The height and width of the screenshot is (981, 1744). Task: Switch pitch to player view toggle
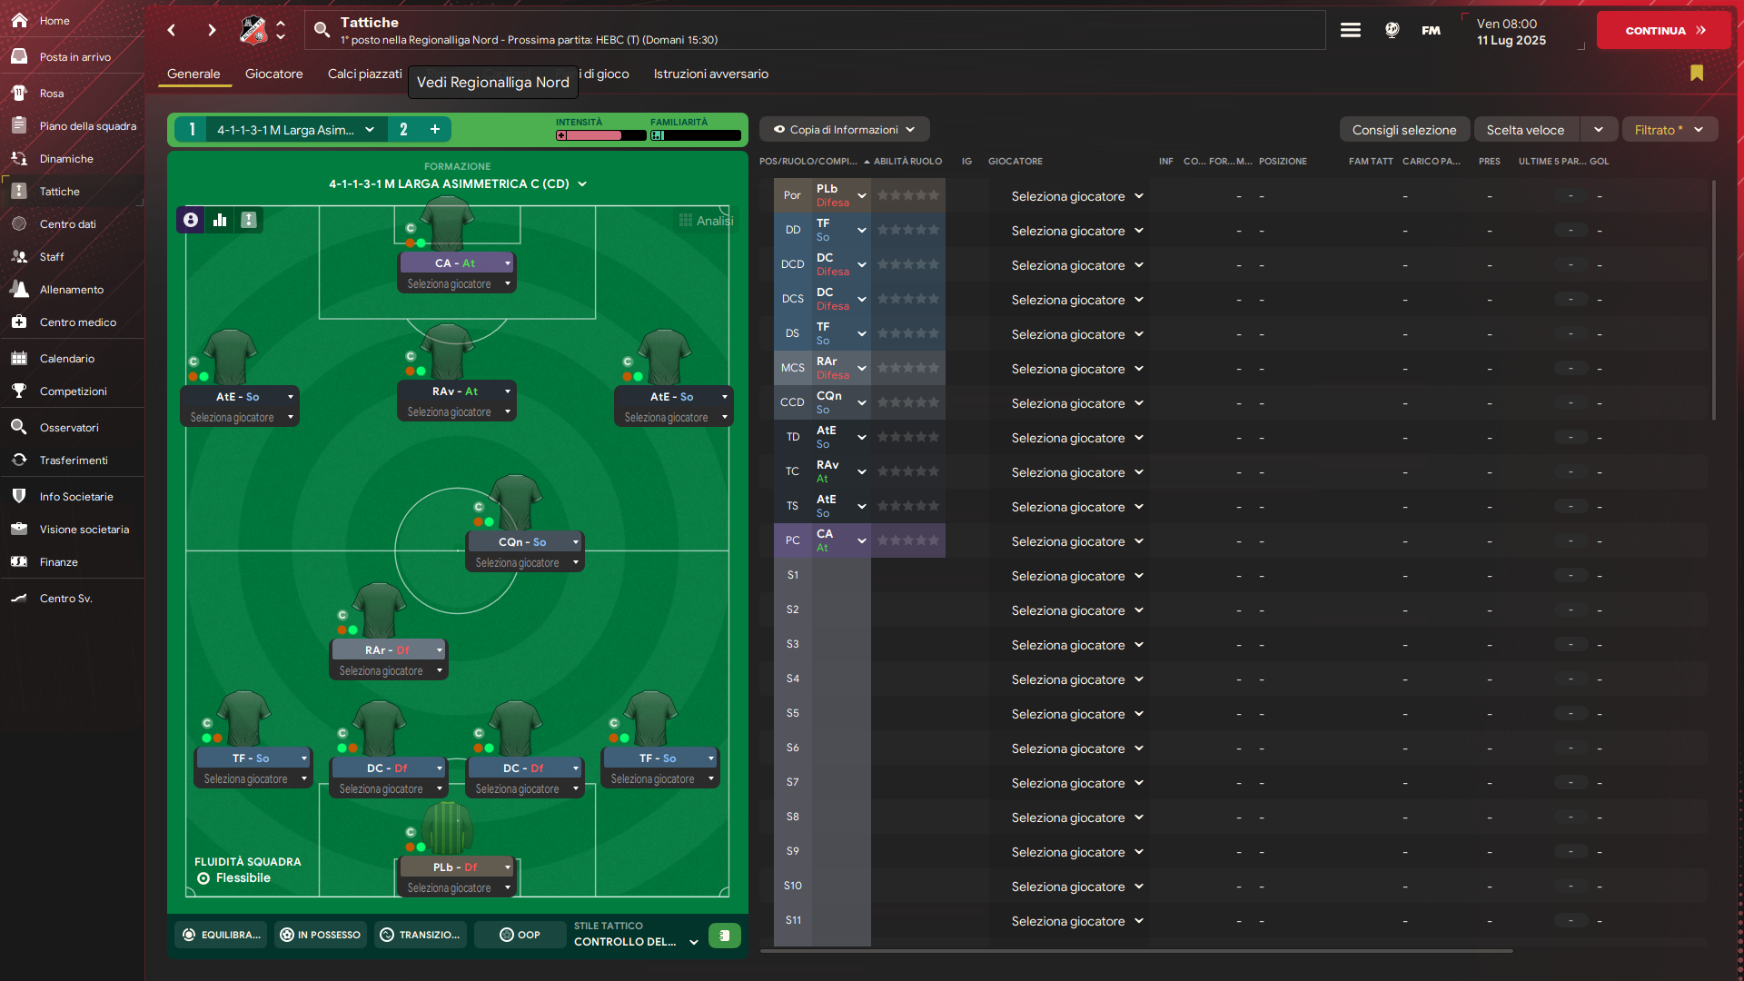(x=191, y=220)
